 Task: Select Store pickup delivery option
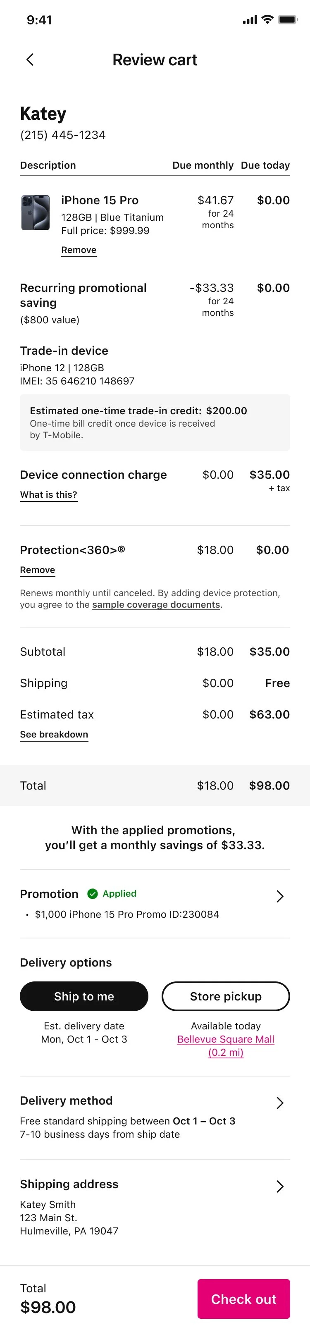tap(226, 996)
